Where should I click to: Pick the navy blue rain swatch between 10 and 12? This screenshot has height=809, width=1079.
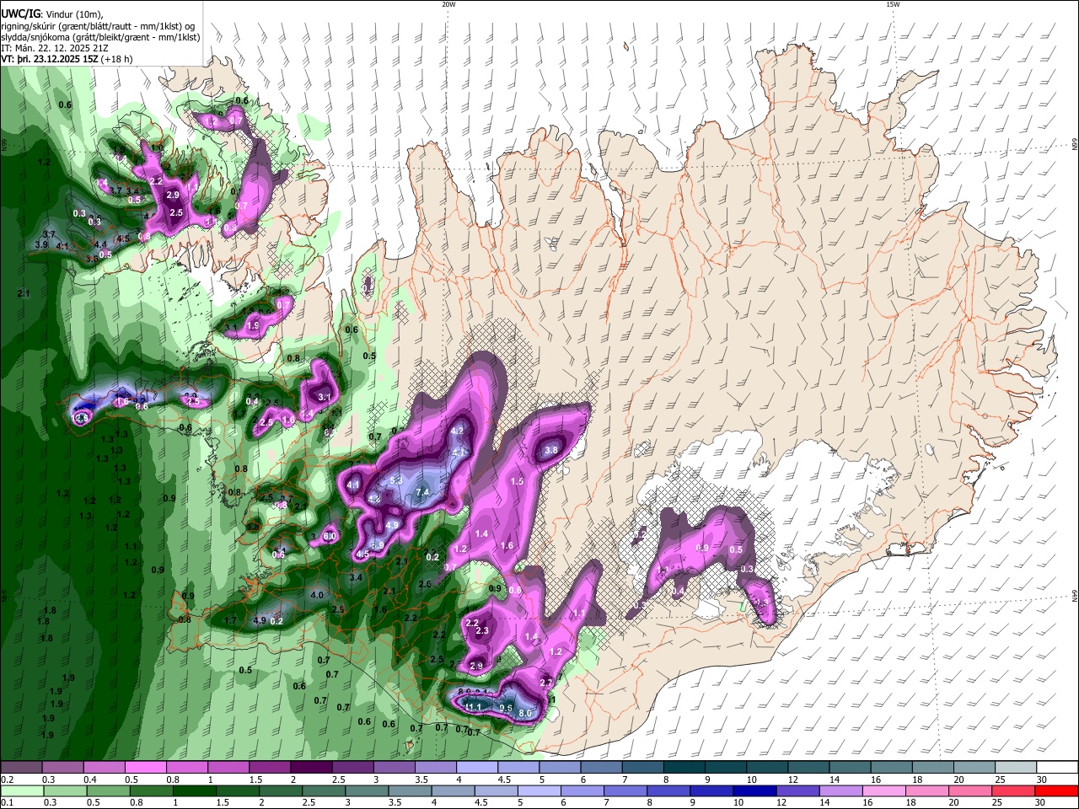coord(753,790)
